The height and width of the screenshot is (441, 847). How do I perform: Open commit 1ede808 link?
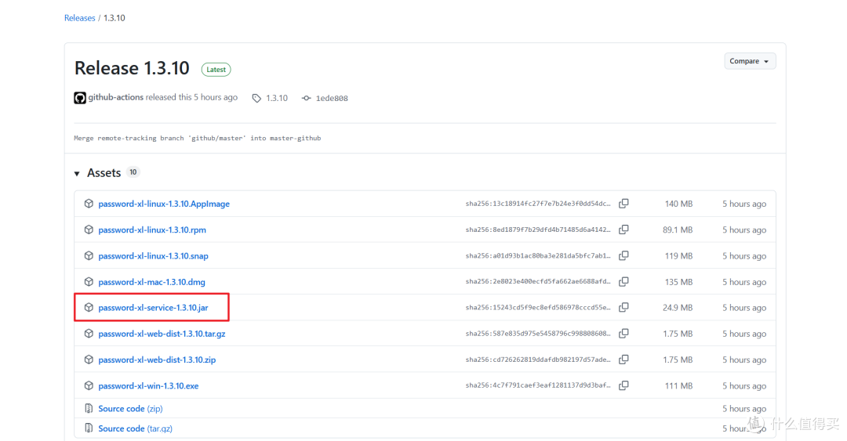pyautogui.click(x=332, y=98)
